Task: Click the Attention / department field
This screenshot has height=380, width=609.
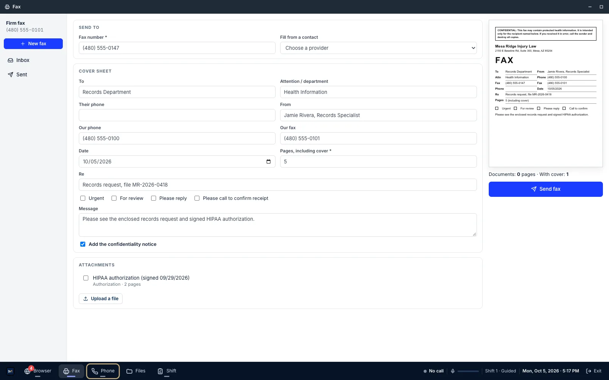Action: (x=378, y=92)
